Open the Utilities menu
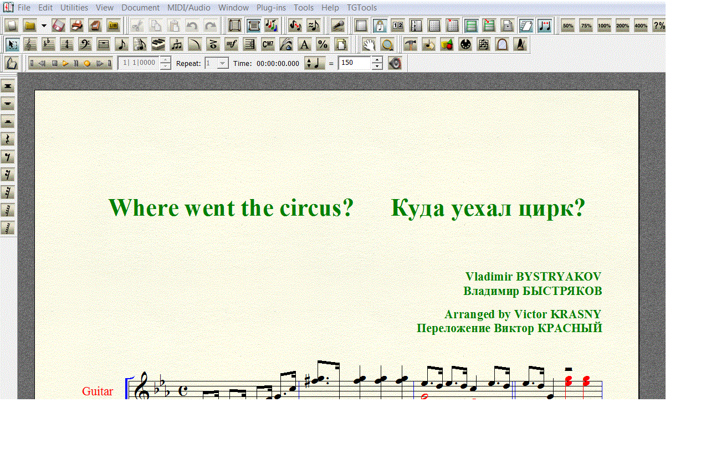Screen dimensions: 706x453 pos(74,8)
